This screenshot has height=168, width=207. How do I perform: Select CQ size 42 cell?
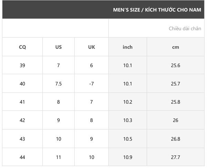[x=22, y=120]
